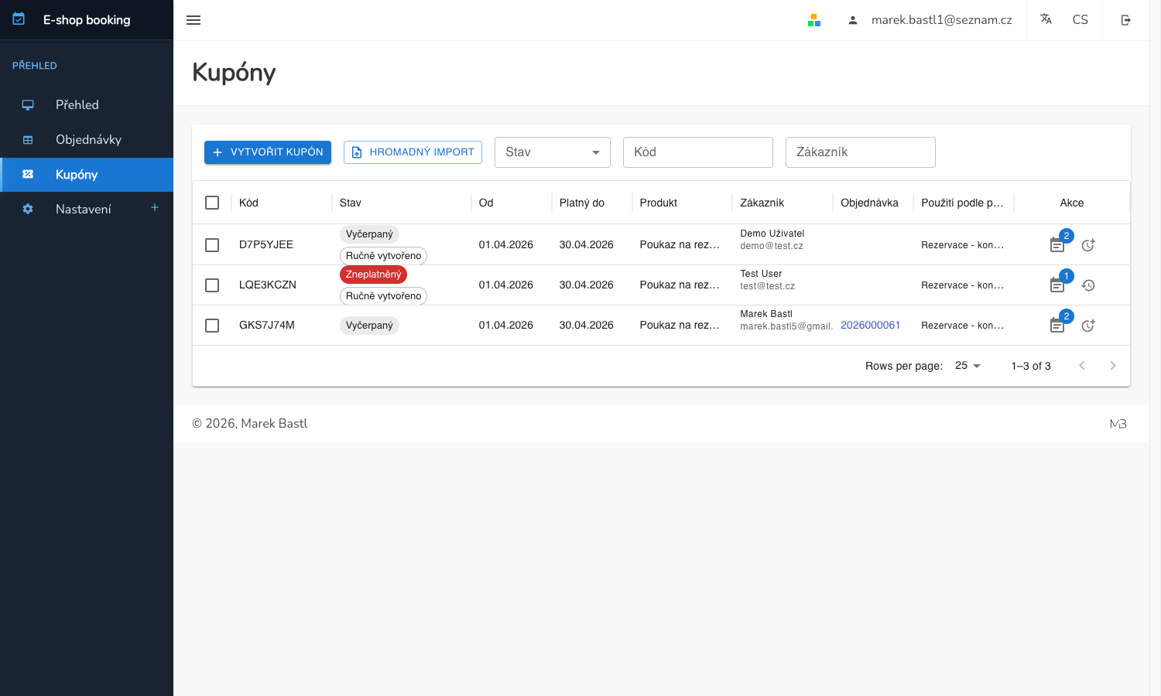Go to Objednávky in the sidebar
The width and height of the screenshot is (1161, 696).
click(x=88, y=140)
